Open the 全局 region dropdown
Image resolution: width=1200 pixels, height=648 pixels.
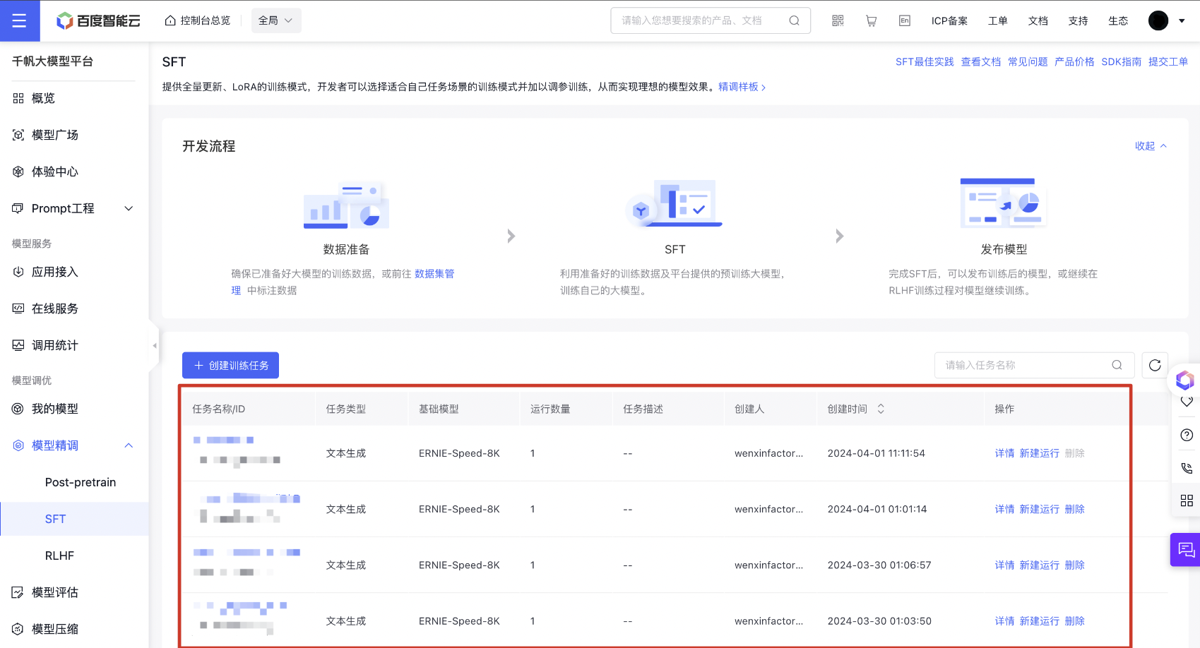pos(276,20)
